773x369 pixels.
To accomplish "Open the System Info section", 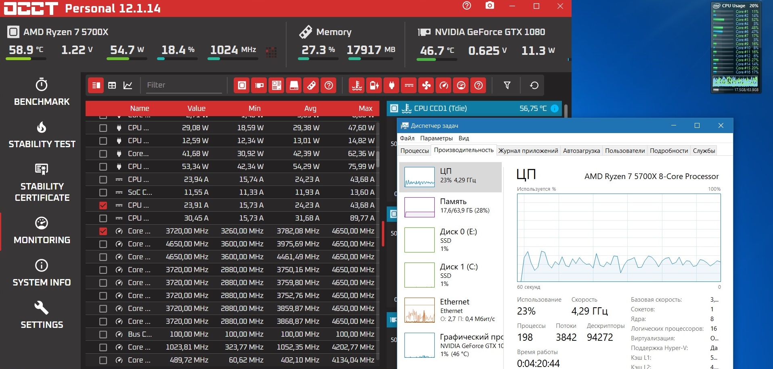I will 42,273.
